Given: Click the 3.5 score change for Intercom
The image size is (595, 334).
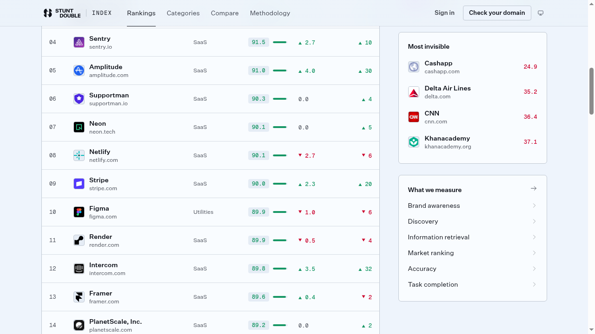Looking at the screenshot, I should [x=307, y=269].
